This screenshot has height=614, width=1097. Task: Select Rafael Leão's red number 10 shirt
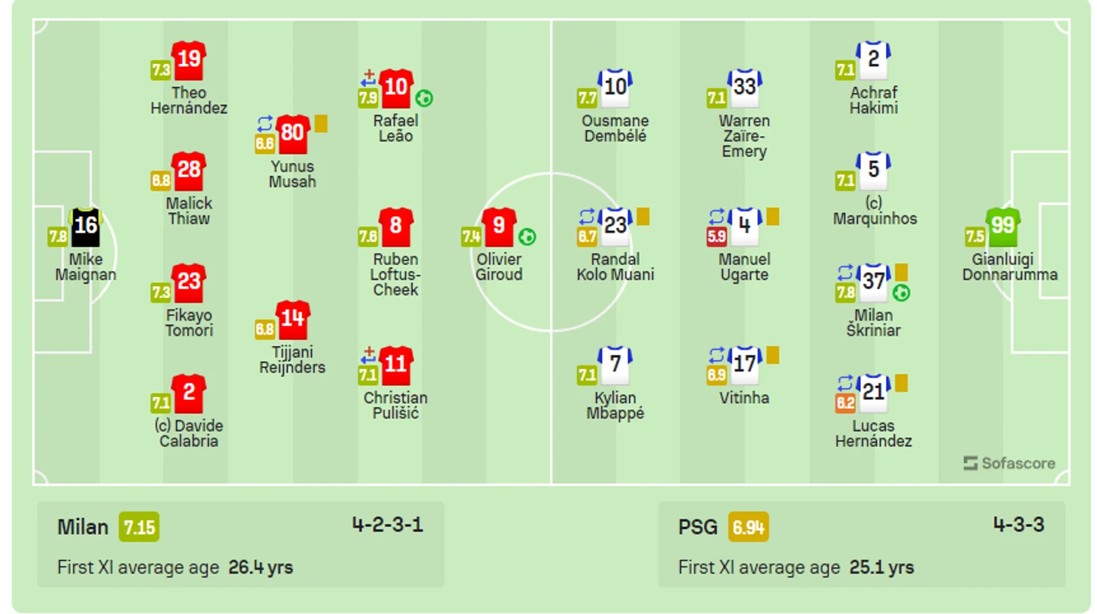(396, 89)
